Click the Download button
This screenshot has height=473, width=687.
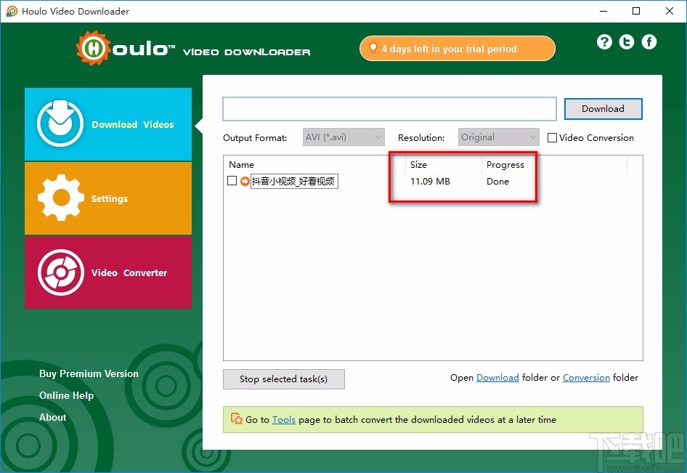click(603, 108)
